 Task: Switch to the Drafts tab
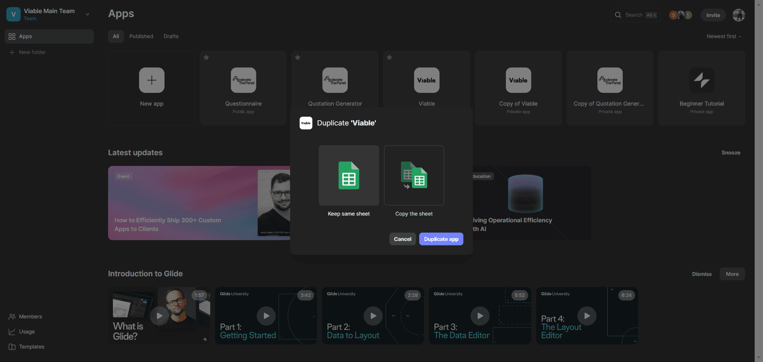coord(171,36)
